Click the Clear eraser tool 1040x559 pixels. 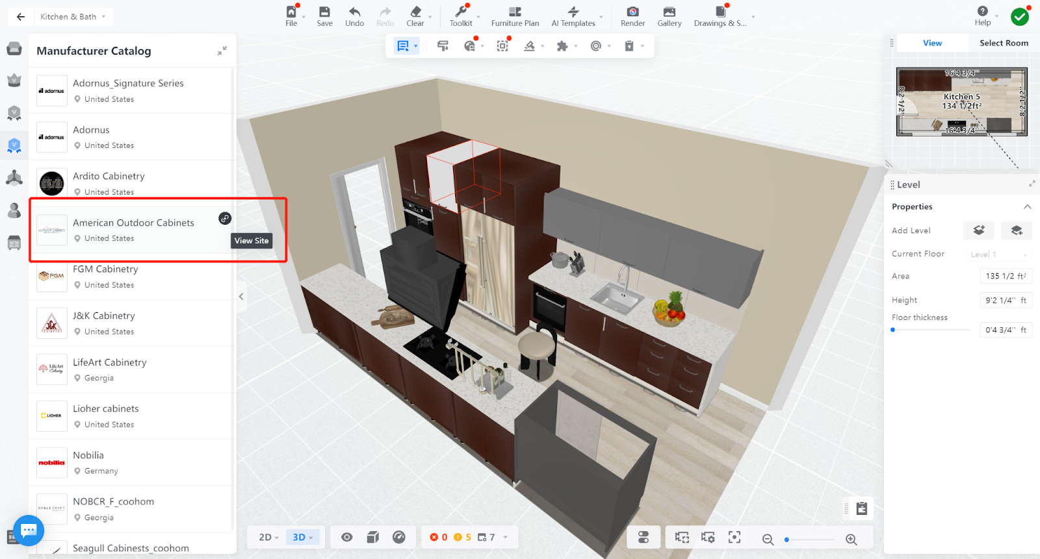tap(415, 16)
